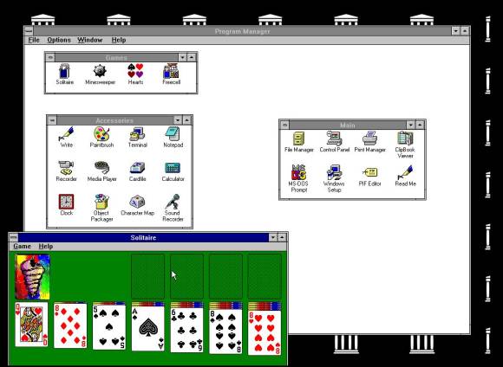The height and width of the screenshot is (367, 503).
Task: Open the Games window control-menu box
Action: pyautogui.click(x=50, y=58)
